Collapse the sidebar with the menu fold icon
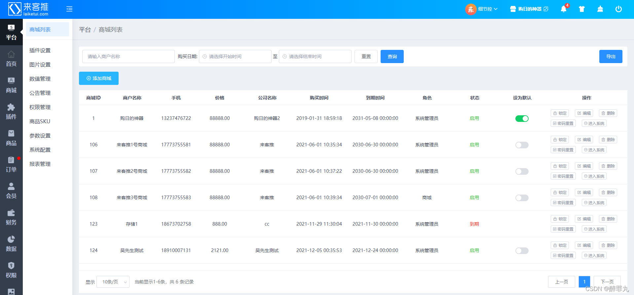 pyautogui.click(x=69, y=9)
